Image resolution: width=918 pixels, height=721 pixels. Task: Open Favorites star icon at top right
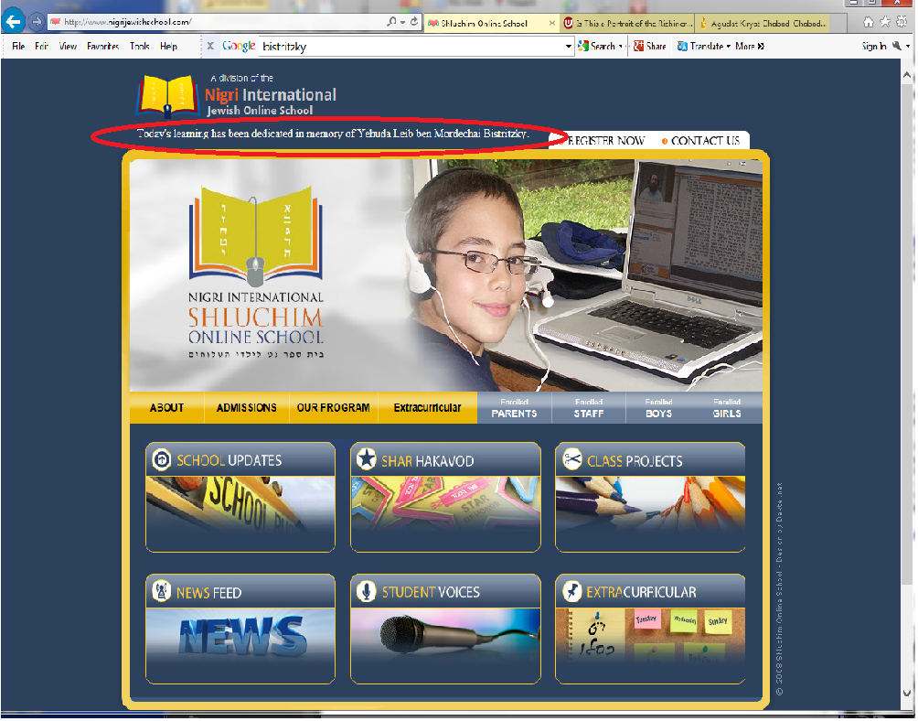(885, 22)
